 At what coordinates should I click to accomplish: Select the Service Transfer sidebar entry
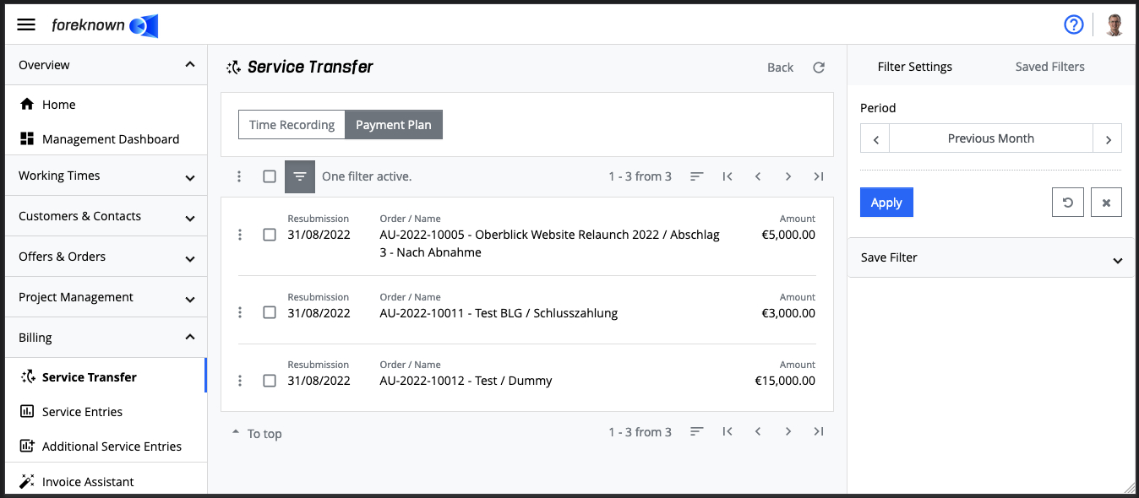(106, 377)
